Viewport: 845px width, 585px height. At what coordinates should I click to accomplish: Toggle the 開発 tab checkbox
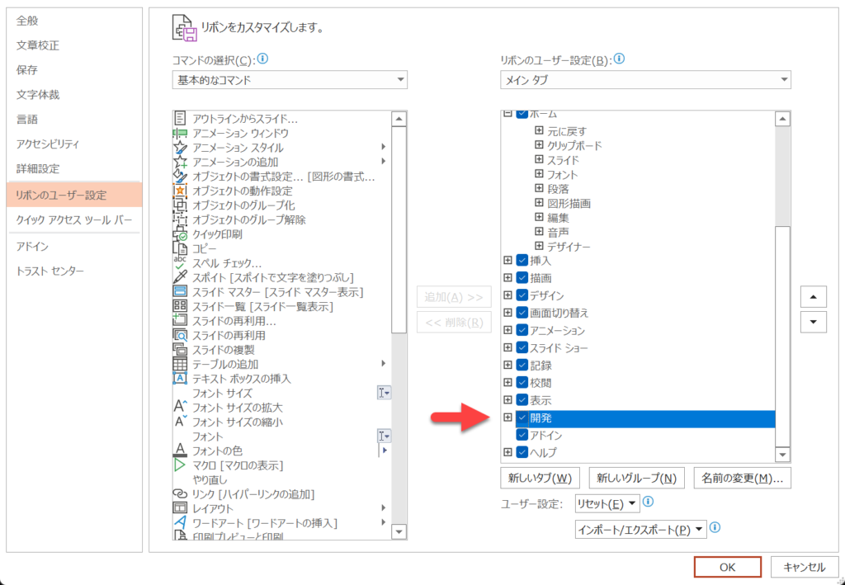coord(522,418)
